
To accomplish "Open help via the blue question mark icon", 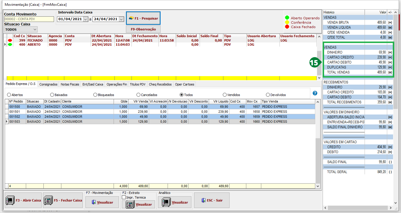I will pos(315,93).
